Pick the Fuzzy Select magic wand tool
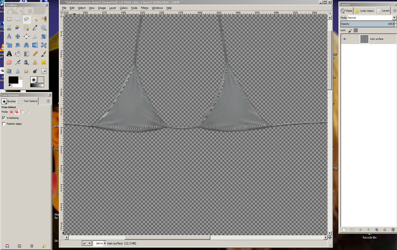This screenshot has width=397, height=250. (x=35, y=19)
